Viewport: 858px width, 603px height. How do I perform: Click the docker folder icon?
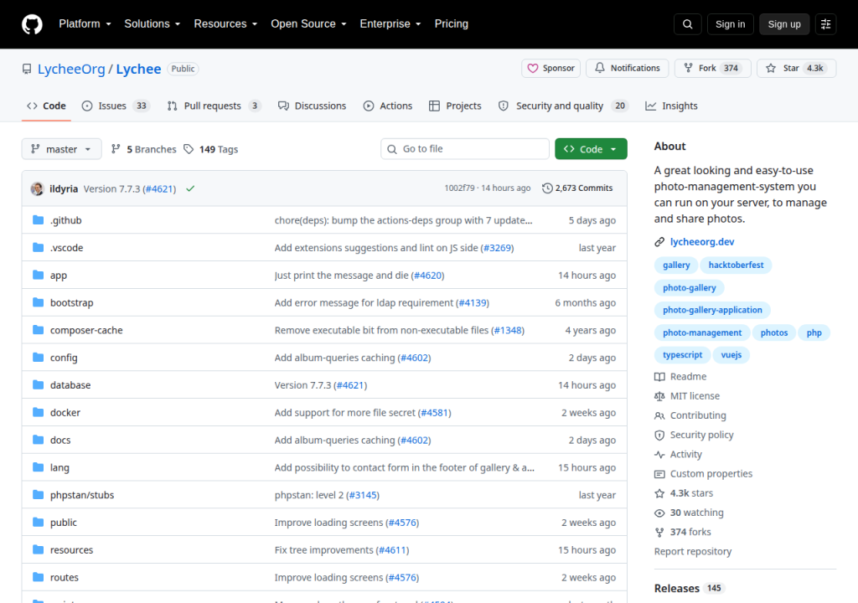(38, 412)
